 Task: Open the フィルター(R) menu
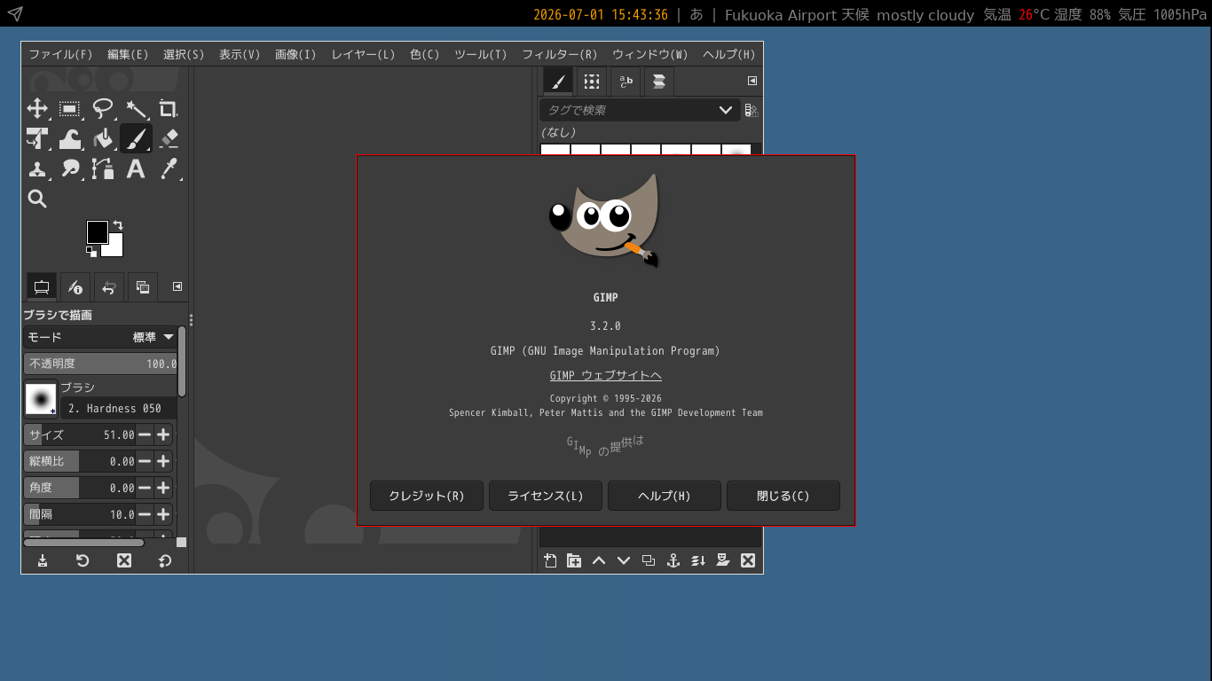tap(560, 54)
